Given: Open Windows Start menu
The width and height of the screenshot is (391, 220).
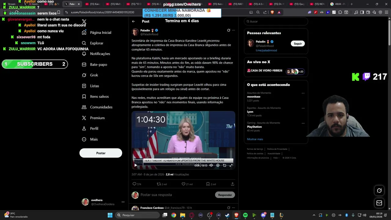Looking at the screenshot, I should tap(110, 215).
